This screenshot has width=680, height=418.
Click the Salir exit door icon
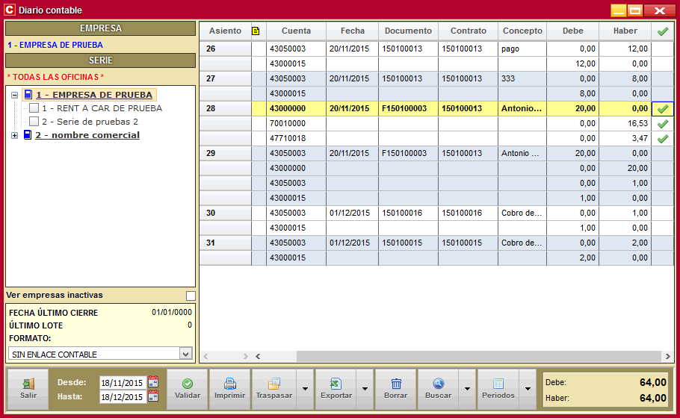tap(28, 384)
